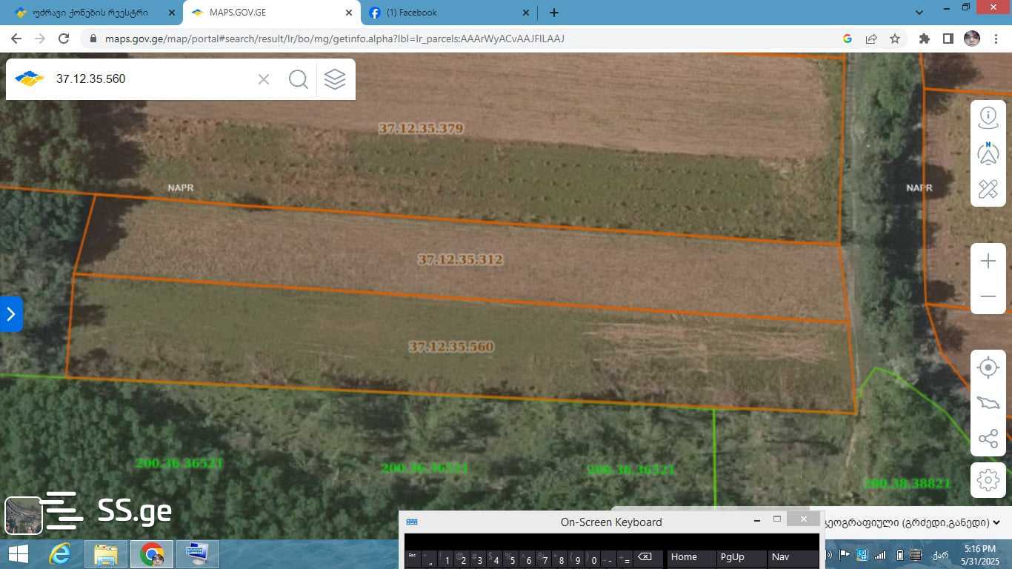Clear the search box text
1012x569 pixels.
click(263, 79)
